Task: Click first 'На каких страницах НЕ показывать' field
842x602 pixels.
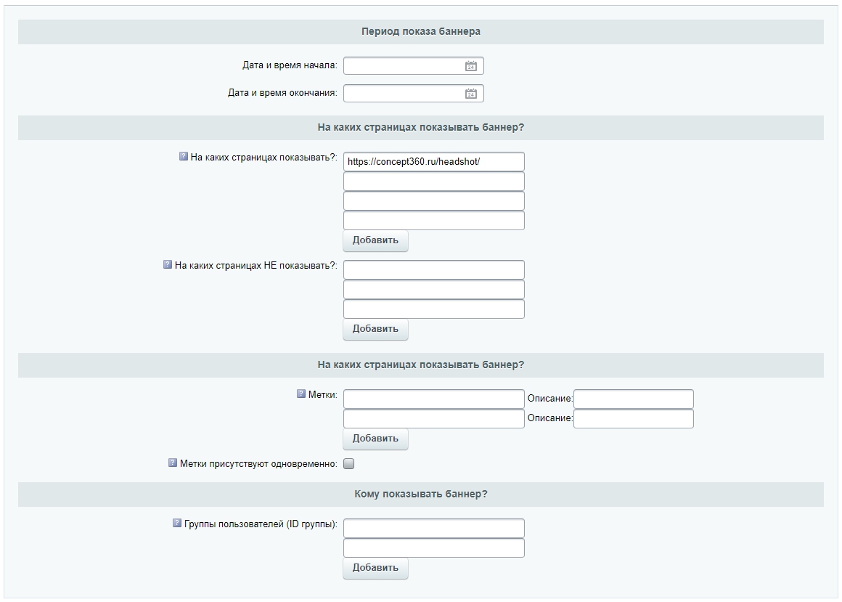Action: [433, 270]
